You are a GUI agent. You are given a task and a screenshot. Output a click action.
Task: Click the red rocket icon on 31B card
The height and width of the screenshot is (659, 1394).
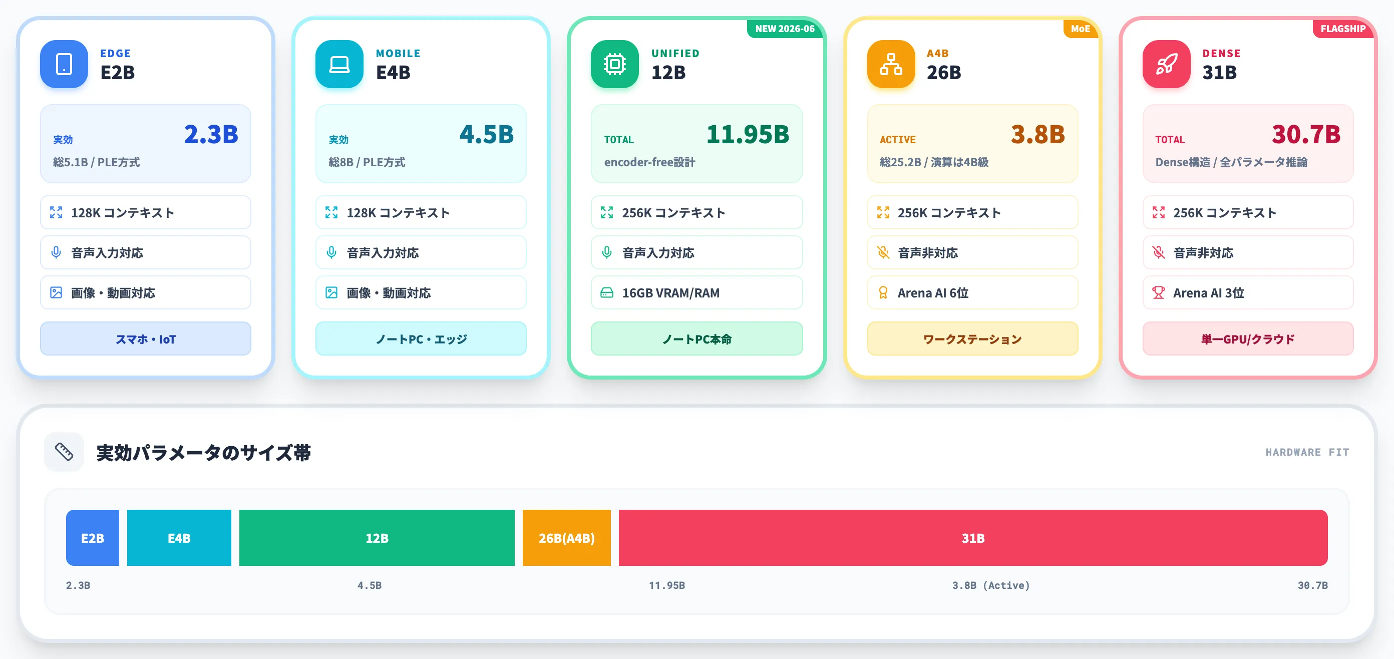[1166, 64]
